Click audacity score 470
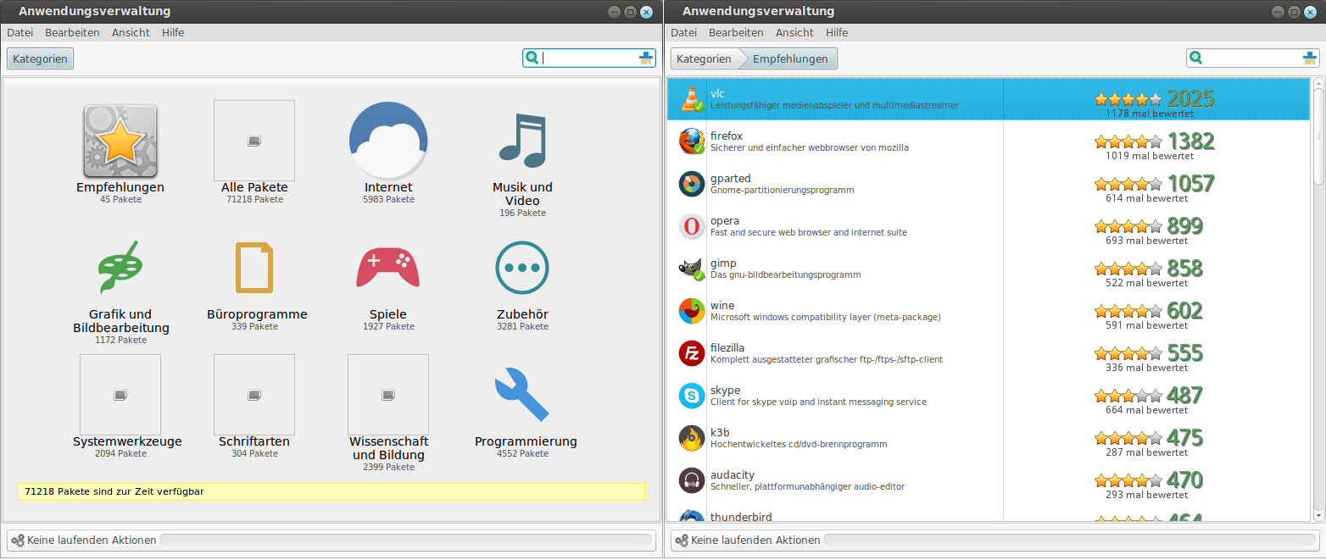The height and width of the screenshot is (560, 1326). click(1184, 480)
